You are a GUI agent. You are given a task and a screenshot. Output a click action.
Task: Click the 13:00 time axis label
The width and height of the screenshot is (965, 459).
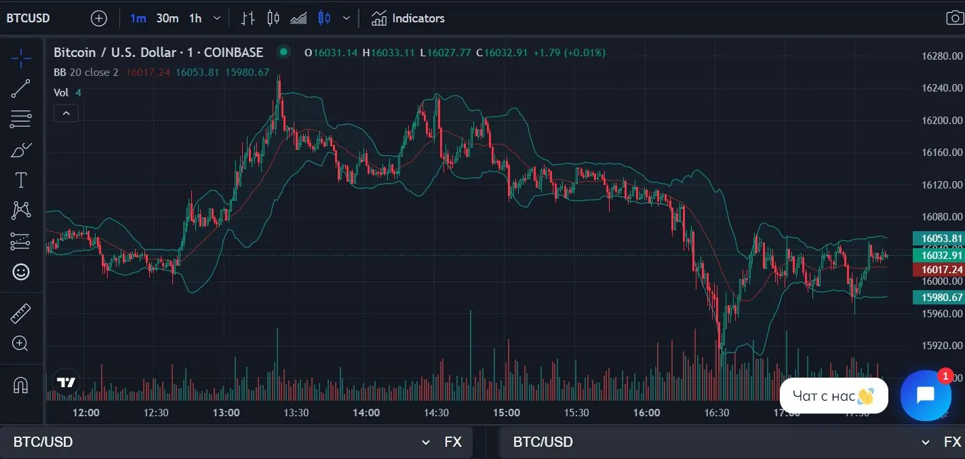[226, 412]
